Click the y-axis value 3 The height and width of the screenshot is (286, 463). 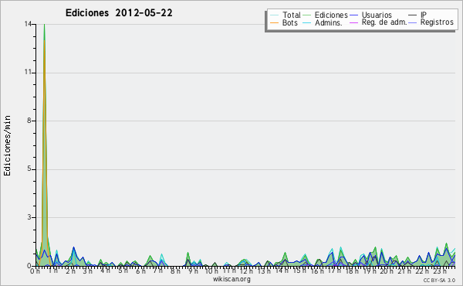29,217
